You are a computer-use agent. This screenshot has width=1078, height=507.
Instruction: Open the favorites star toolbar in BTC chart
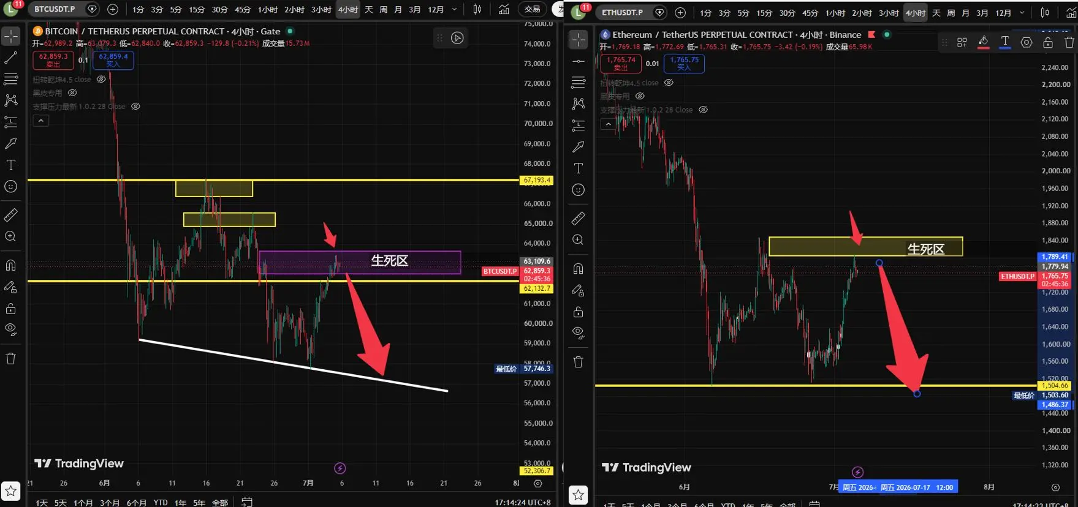(x=11, y=490)
